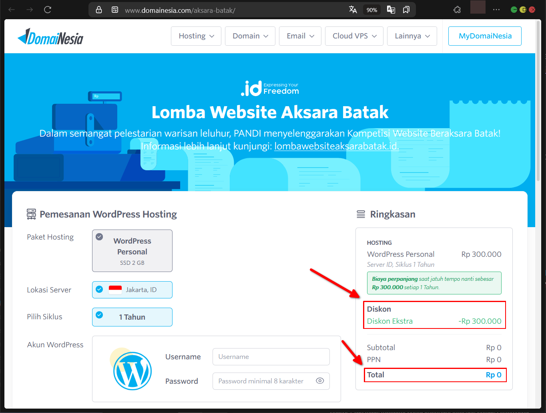Select Jakarta, ID server location

click(132, 290)
